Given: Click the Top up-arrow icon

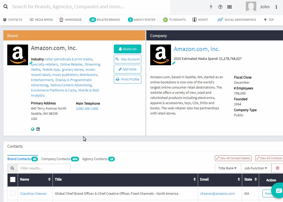Looking at the screenshot, I should pos(265,20).
